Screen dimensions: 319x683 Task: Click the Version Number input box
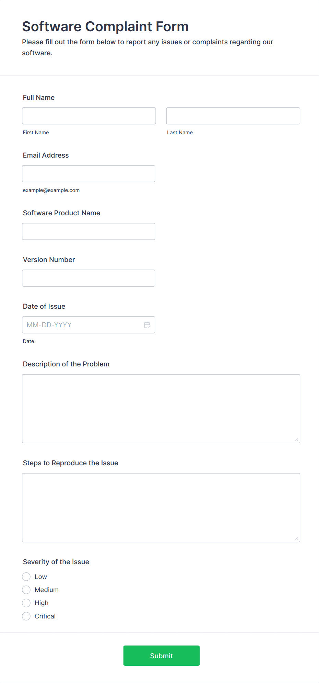(x=88, y=278)
